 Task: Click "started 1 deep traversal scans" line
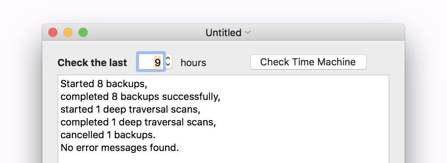[130, 109]
